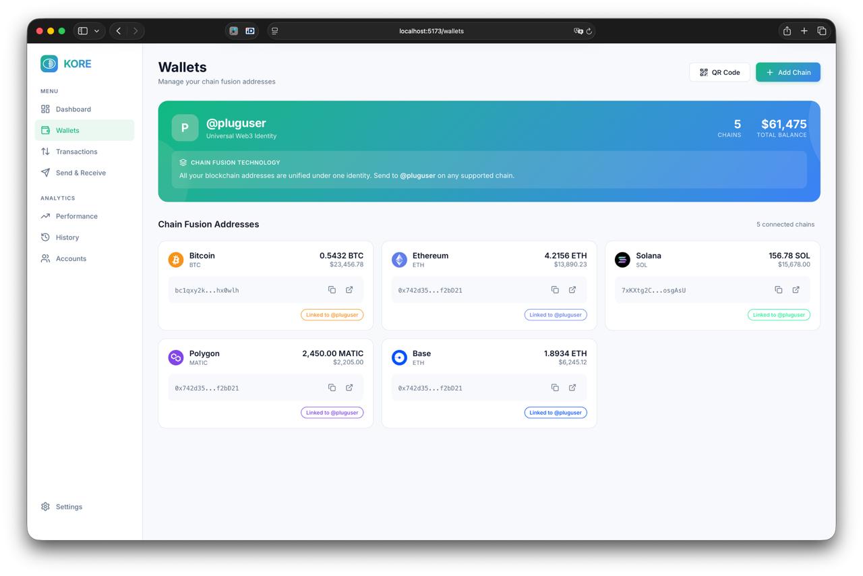Click the browser share icon
863x576 pixels.
point(787,31)
